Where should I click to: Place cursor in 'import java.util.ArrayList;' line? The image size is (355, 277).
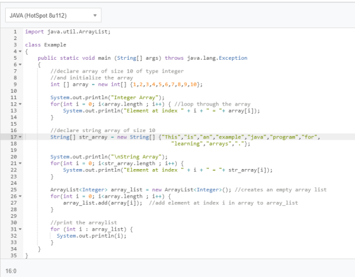pyautogui.click(x=68, y=32)
